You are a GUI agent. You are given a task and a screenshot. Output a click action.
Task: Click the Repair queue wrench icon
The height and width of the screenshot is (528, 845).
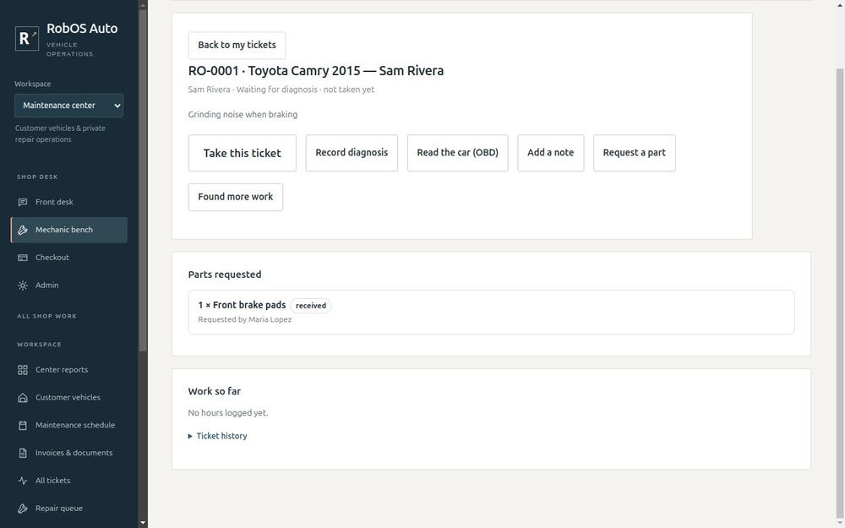pyautogui.click(x=23, y=509)
